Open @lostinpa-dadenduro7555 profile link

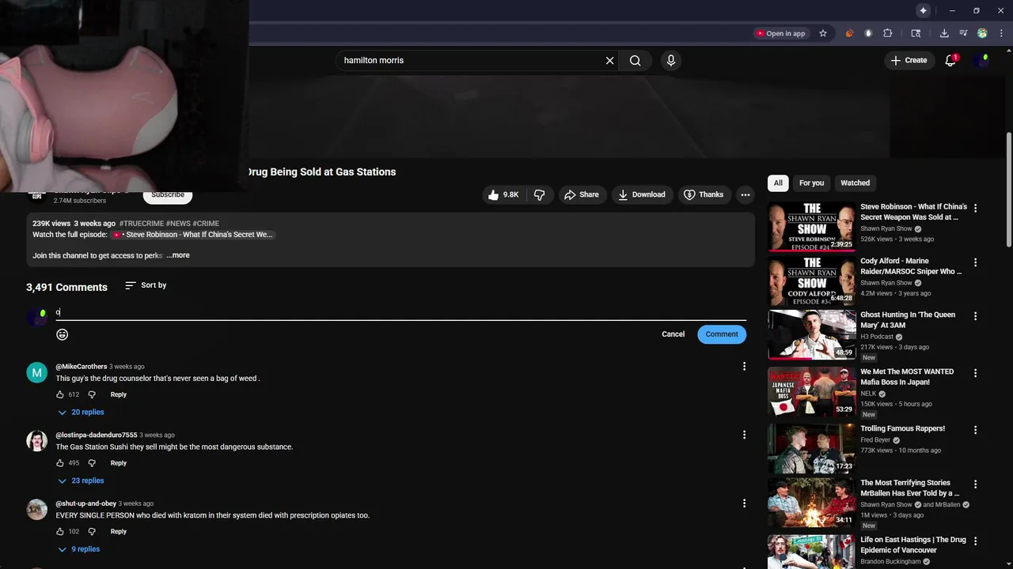(97, 435)
